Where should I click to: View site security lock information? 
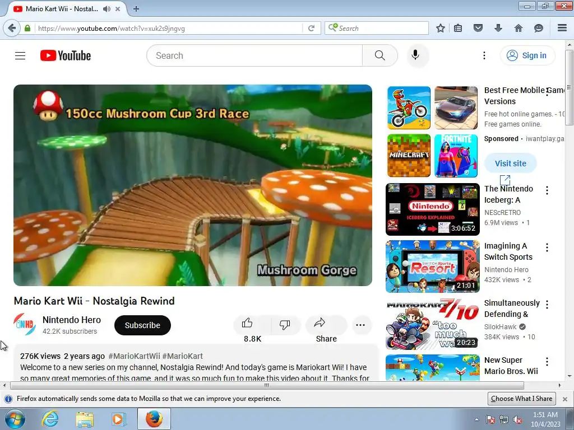point(27,28)
